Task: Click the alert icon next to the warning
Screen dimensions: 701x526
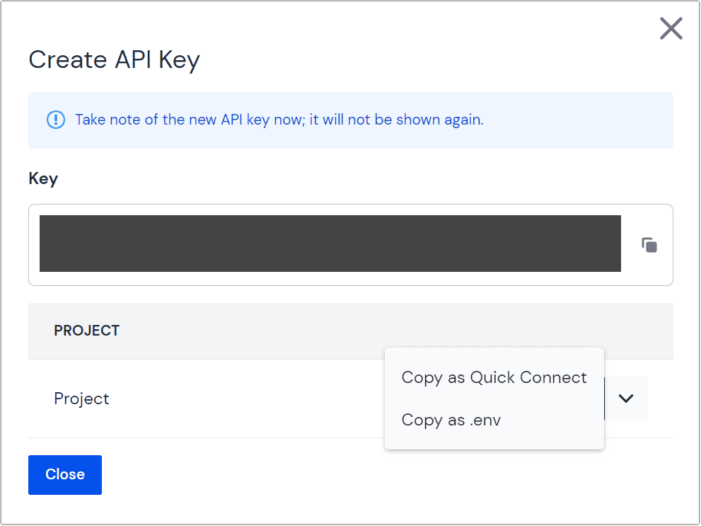Action: pos(55,120)
